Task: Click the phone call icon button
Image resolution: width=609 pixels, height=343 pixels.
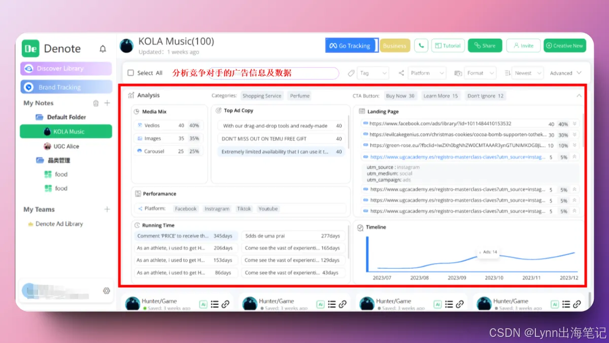Action: (421, 46)
